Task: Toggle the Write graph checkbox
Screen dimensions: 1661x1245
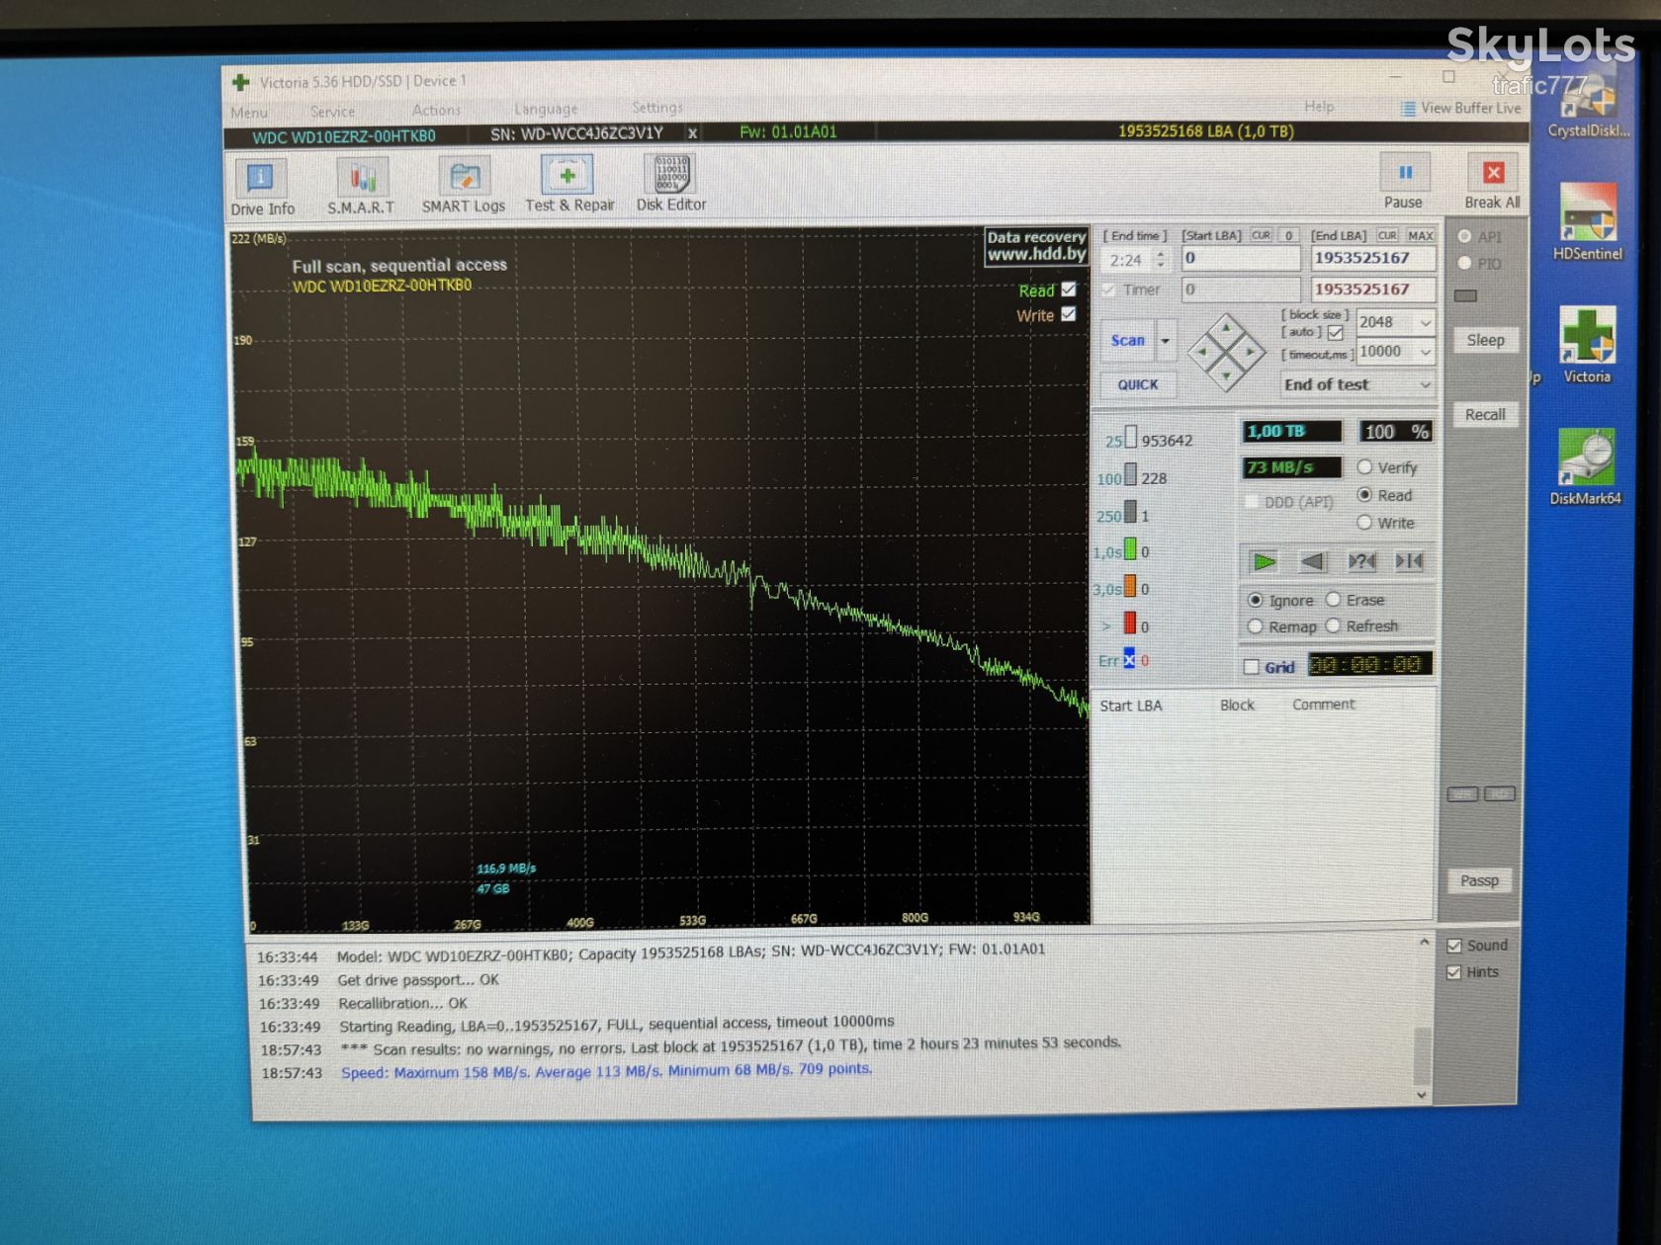Action: 1069,314
